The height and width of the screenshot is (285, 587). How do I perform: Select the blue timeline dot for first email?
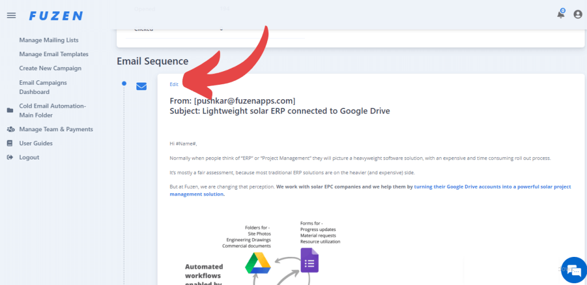[124, 84]
